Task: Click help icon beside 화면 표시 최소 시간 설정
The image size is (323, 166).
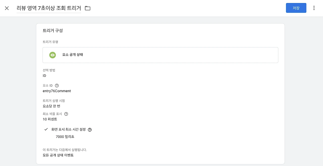Action: click(90, 130)
